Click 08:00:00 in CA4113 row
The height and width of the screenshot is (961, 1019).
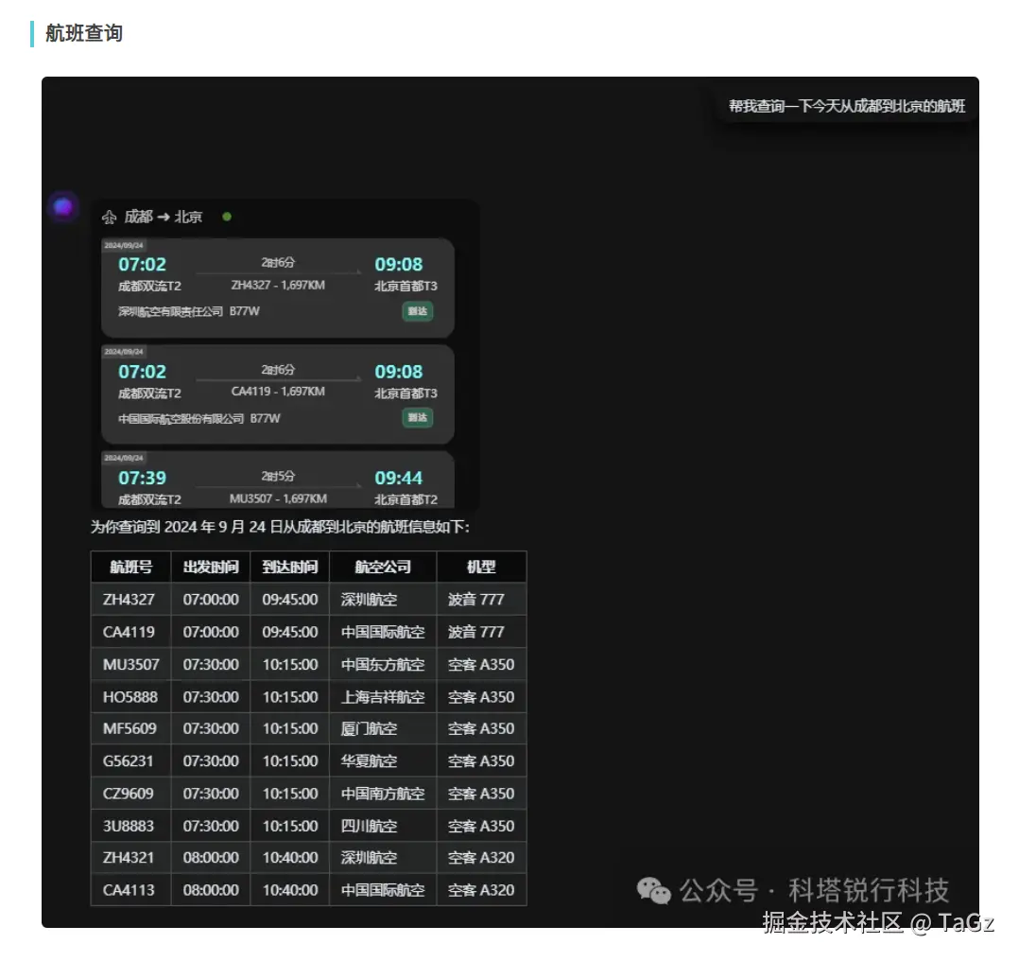pyautogui.click(x=211, y=890)
